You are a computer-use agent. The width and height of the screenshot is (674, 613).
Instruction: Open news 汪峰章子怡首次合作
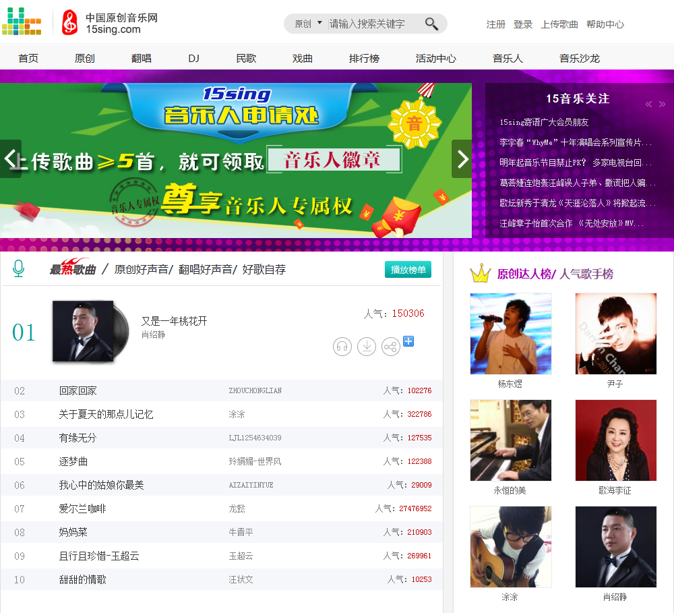tap(572, 223)
